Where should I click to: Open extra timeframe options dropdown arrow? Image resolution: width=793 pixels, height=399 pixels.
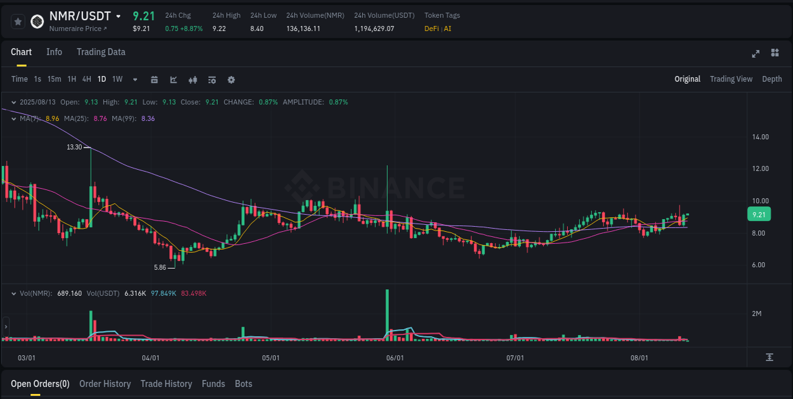pyautogui.click(x=134, y=80)
